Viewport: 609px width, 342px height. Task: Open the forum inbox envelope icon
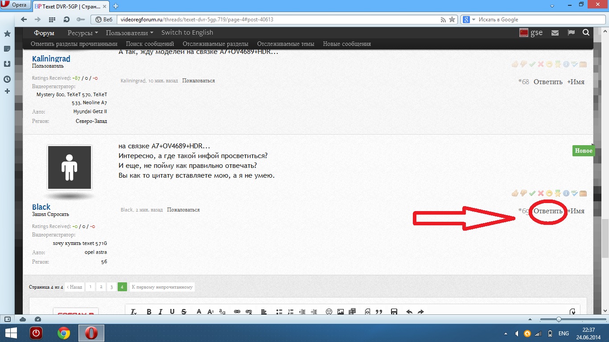pyautogui.click(x=555, y=33)
